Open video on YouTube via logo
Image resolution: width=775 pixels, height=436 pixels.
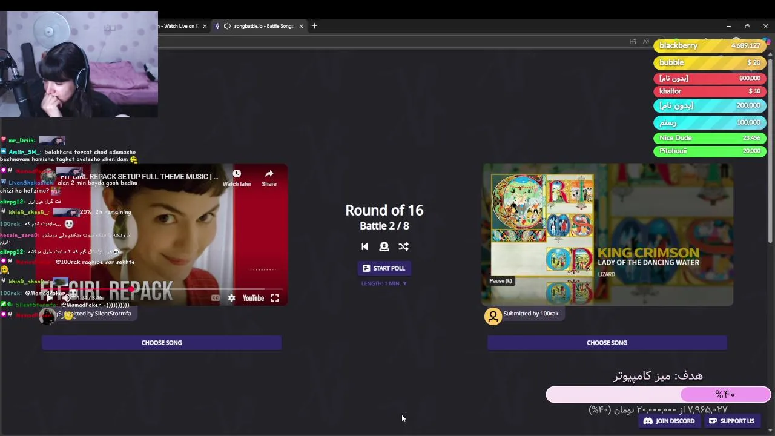coord(253,298)
